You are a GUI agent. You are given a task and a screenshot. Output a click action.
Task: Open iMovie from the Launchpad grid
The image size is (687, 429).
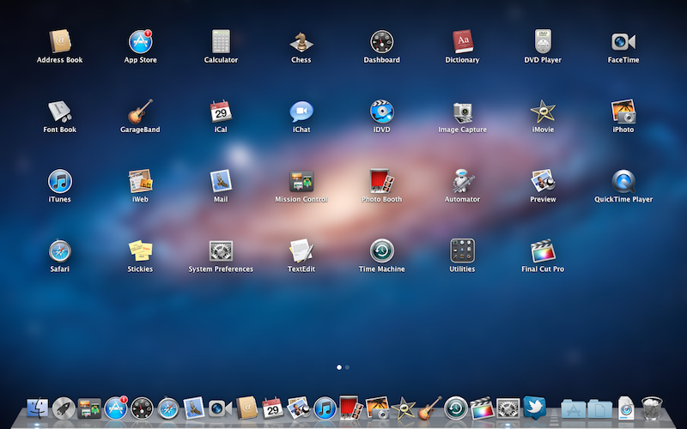pos(543,112)
